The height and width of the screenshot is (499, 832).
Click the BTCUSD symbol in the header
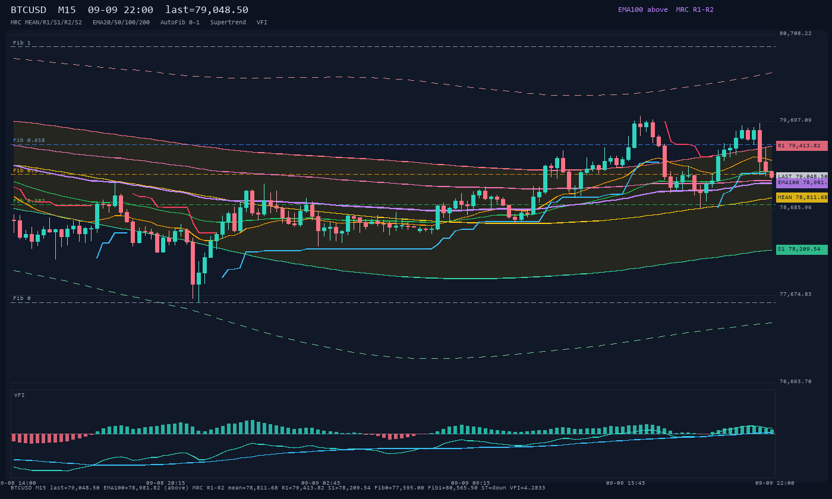pyautogui.click(x=29, y=10)
